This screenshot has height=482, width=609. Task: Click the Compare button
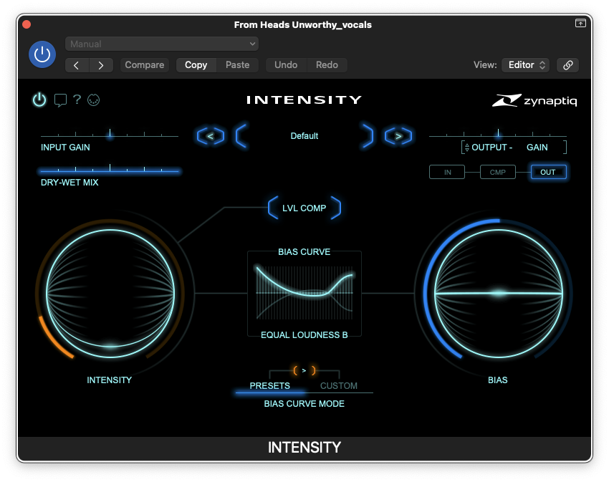pyautogui.click(x=145, y=65)
